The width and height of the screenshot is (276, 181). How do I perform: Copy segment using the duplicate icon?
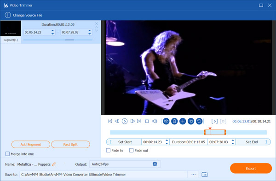(191, 121)
